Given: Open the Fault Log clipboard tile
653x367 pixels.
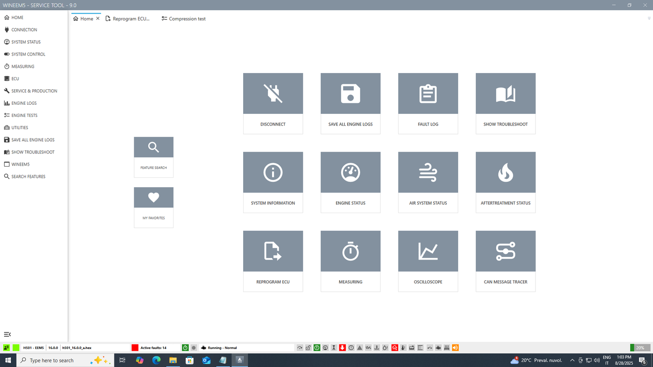Looking at the screenshot, I should tap(428, 94).
